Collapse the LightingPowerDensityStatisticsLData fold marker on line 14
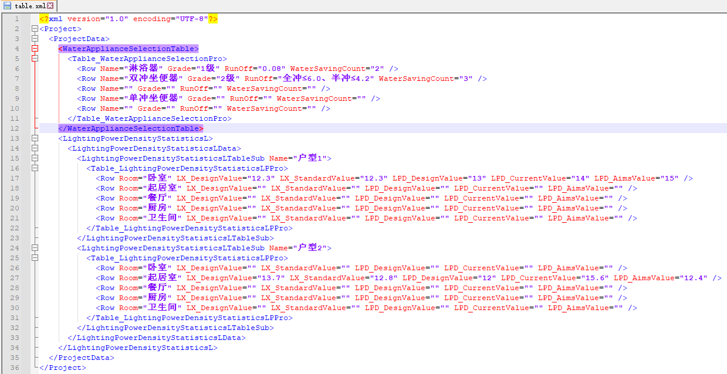 click(x=35, y=148)
